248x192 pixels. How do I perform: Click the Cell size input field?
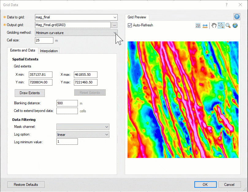[x=44, y=40]
